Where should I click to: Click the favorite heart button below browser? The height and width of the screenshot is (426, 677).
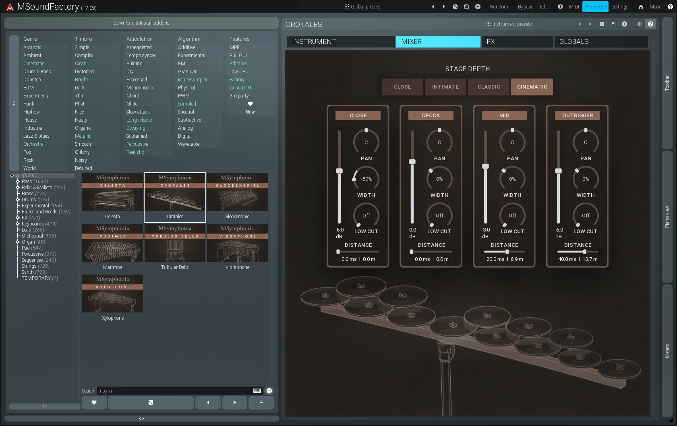pyautogui.click(x=94, y=402)
